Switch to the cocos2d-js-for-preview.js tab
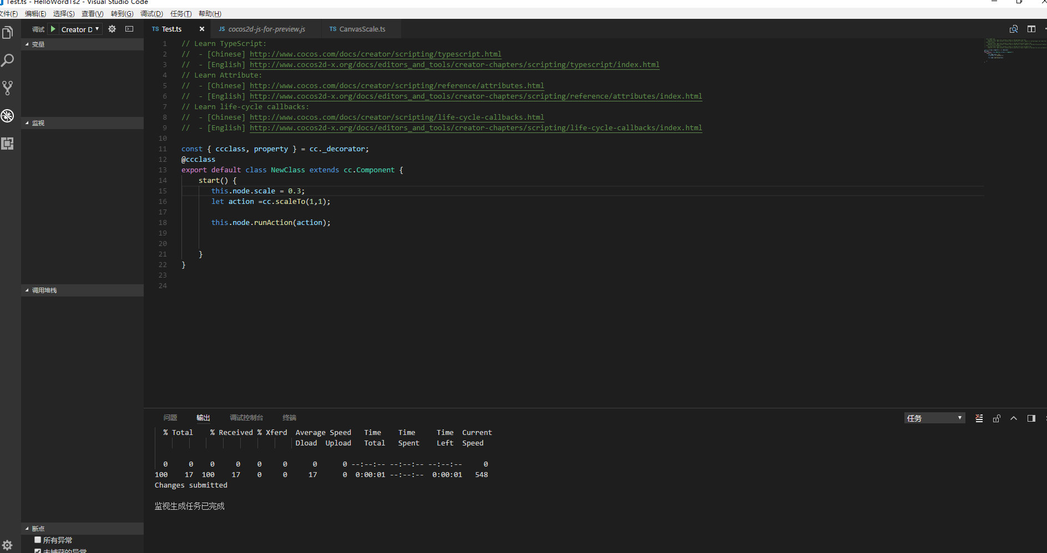The width and height of the screenshot is (1047, 553). click(x=266, y=29)
